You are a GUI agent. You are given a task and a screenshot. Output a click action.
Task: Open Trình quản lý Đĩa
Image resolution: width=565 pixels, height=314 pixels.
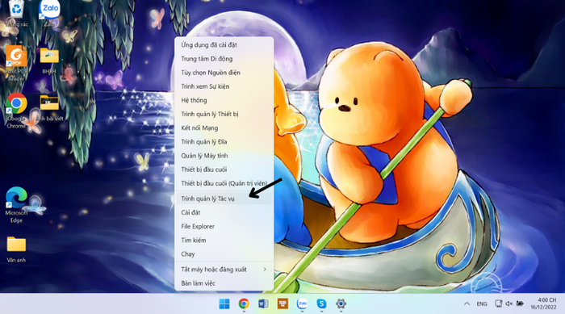tap(224, 142)
